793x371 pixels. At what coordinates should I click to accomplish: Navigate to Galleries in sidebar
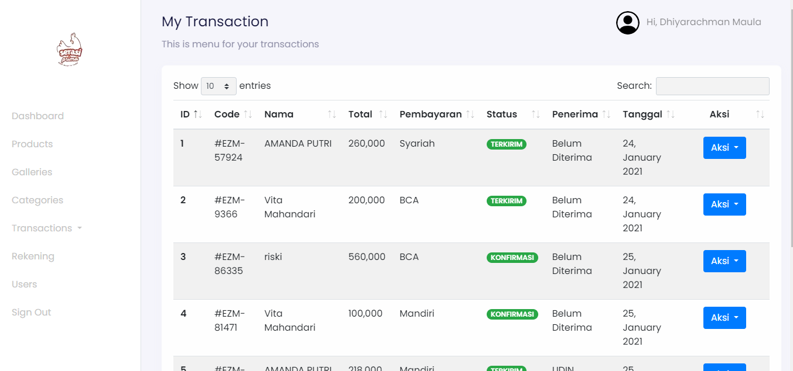click(32, 172)
